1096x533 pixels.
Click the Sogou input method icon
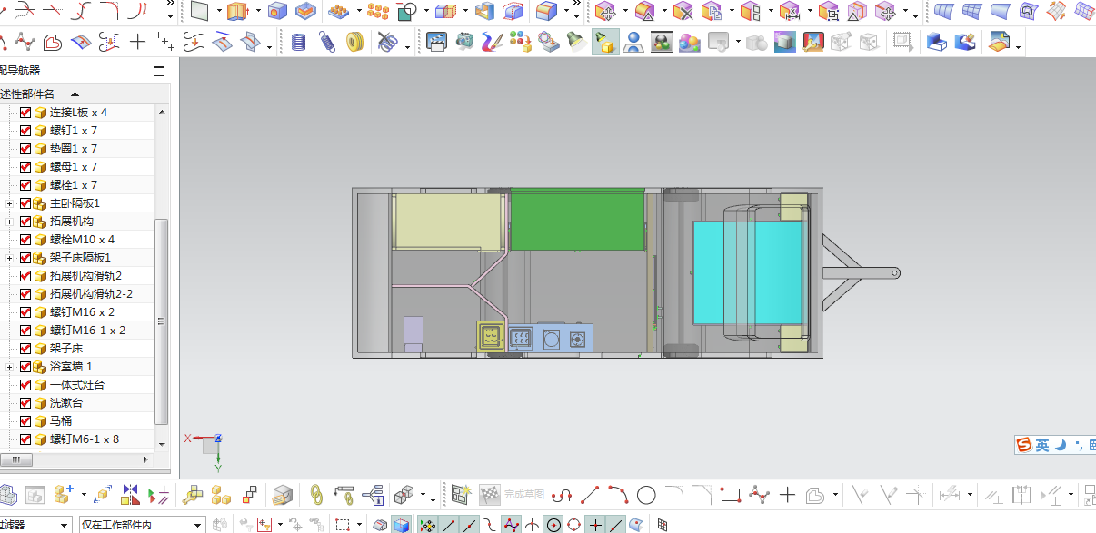(x=1024, y=445)
